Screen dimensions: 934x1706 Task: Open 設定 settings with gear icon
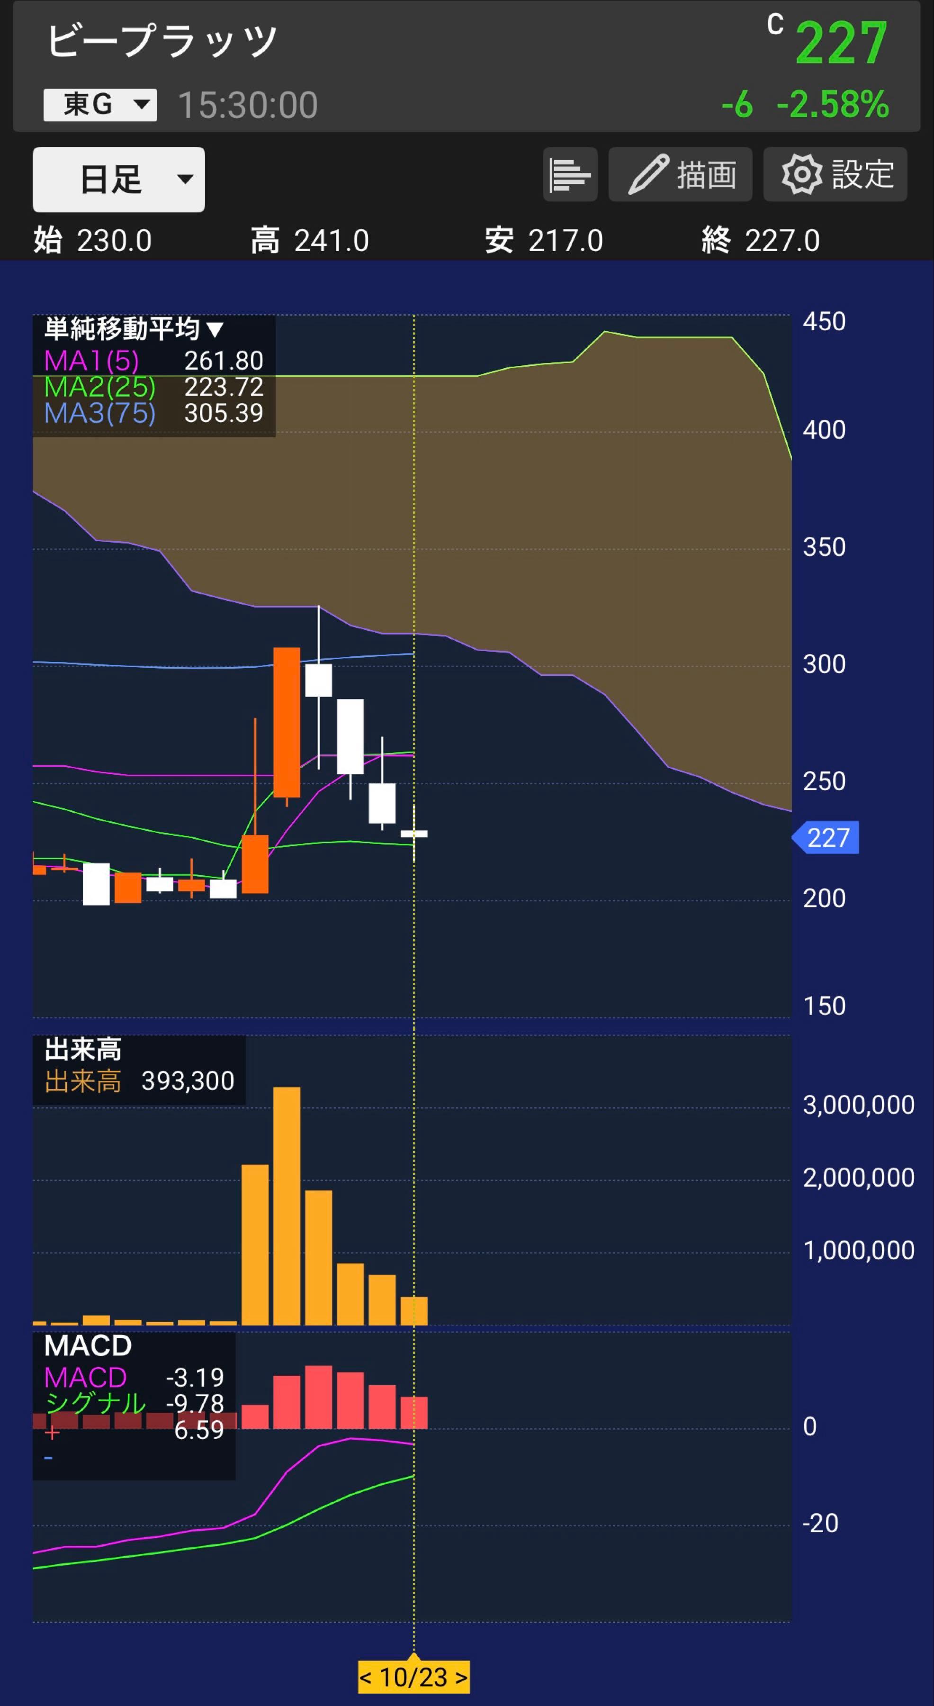pyautogui.click(x=835, y=174)
